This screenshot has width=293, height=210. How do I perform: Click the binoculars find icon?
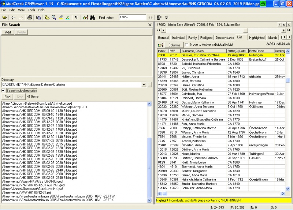(x=93, y=18)
